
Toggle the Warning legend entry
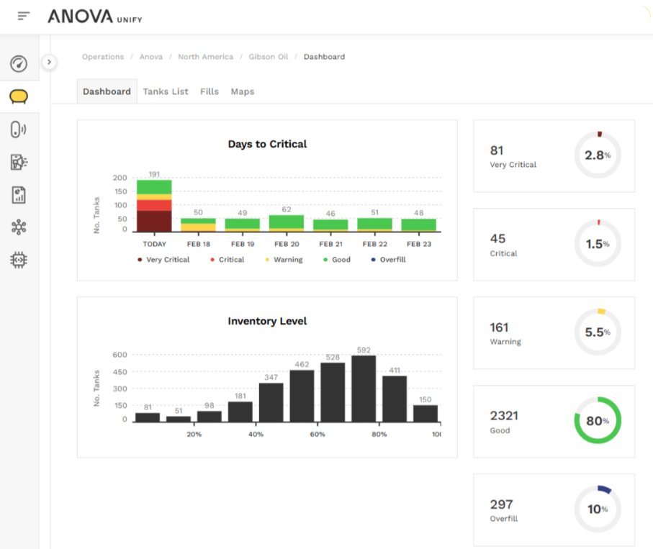[x=284, y=260]
